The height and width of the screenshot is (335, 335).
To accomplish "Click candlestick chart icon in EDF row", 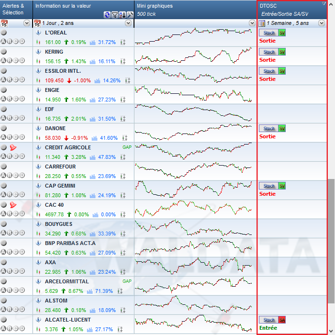I will click(x=38, y=119).
